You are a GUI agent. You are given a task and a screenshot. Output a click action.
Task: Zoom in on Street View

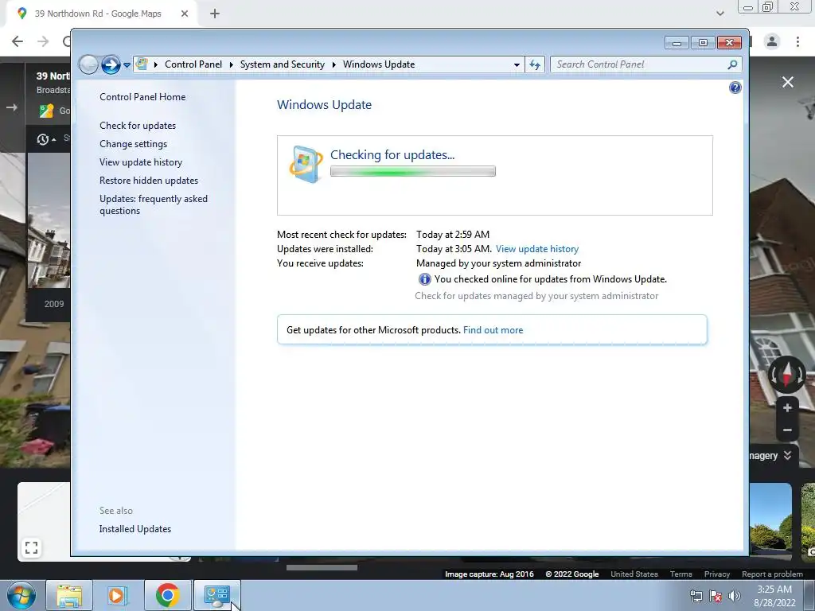coord(787,408)
